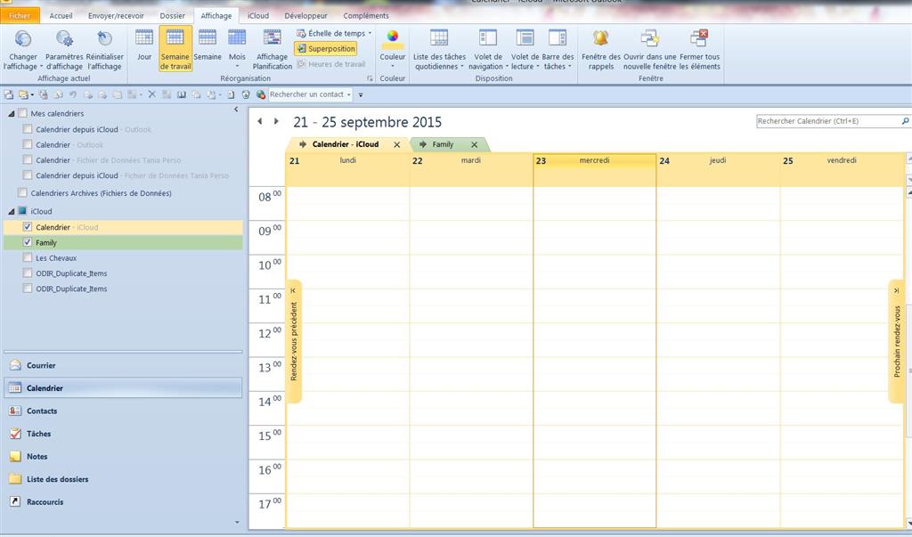Check Calendrier depuis iCloud - Outlook checkbox
The height and width of the screenshot is (537, 912).
[x=28, y=128]
